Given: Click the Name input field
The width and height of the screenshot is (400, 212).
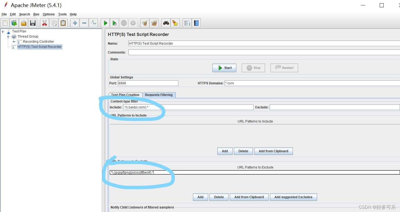Looking at the screenshot, I should pyautogui.click(x=264, y=44).
